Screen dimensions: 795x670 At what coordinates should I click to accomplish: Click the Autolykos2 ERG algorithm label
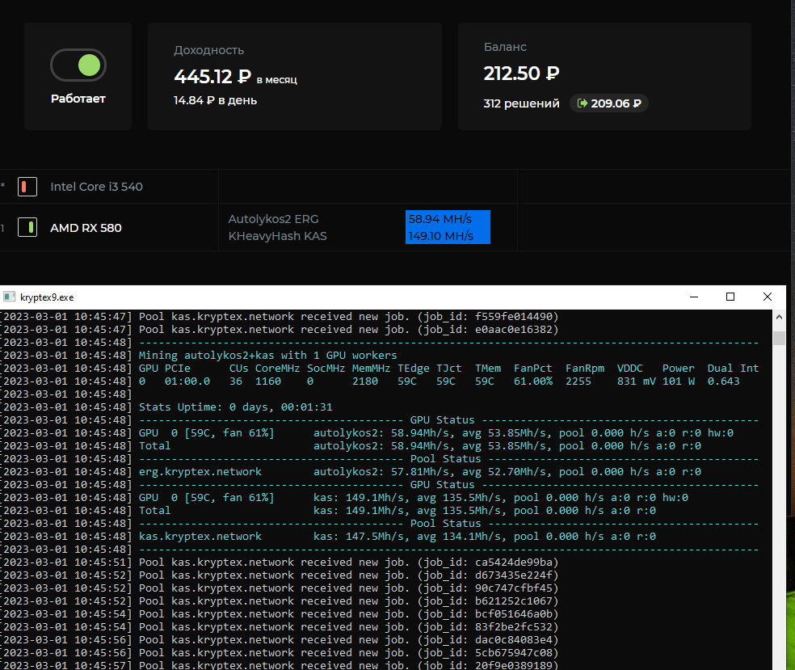click(x=273, y=219)
